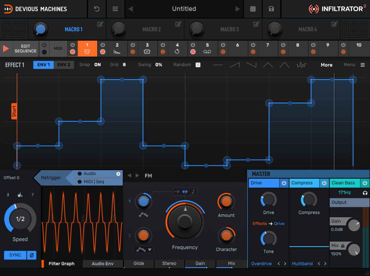Toggle the phase invert Ø button
Screen dimensions: 370x276
(32, 255)
